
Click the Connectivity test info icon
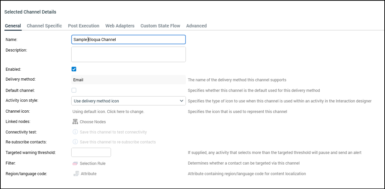coord(75,132)
